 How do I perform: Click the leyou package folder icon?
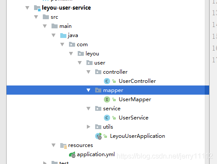[x=81, y=54]
